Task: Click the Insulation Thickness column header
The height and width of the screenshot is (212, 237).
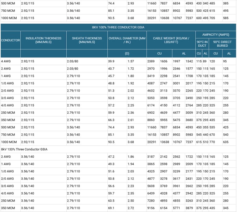Action: (x=43, y=40)
